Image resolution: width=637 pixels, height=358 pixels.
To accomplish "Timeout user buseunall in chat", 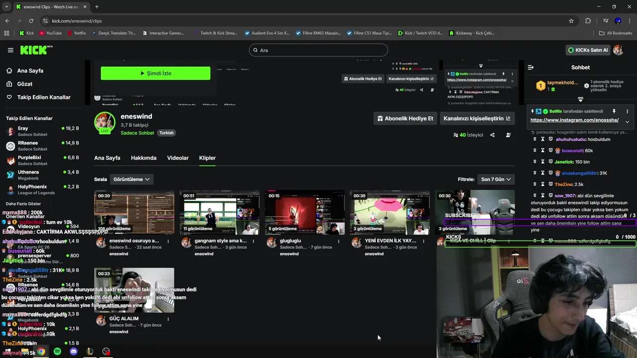I will 543,151.
